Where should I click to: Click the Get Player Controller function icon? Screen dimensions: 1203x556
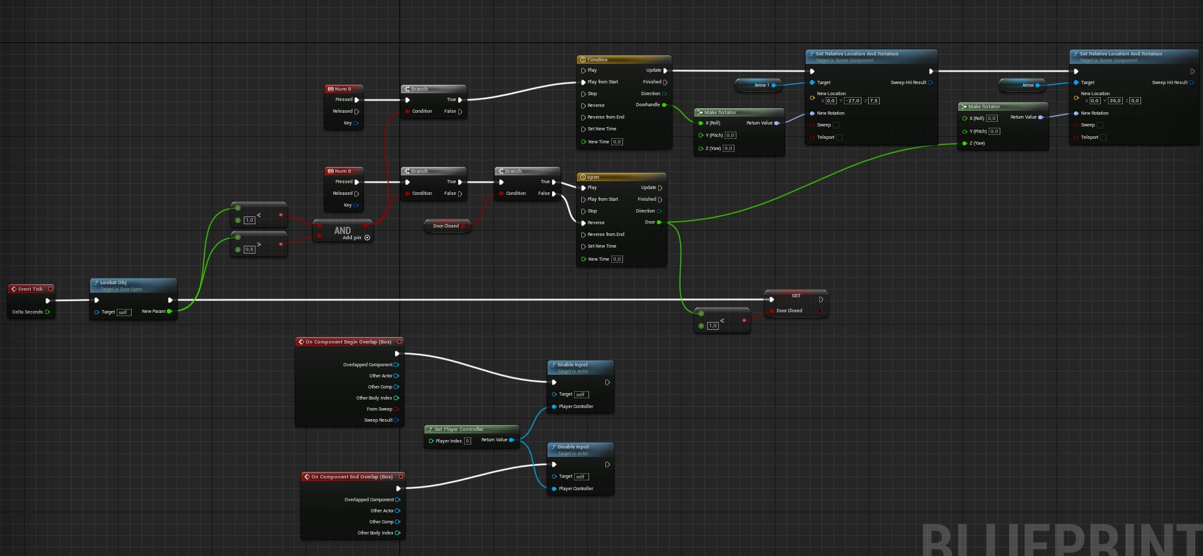430,430
